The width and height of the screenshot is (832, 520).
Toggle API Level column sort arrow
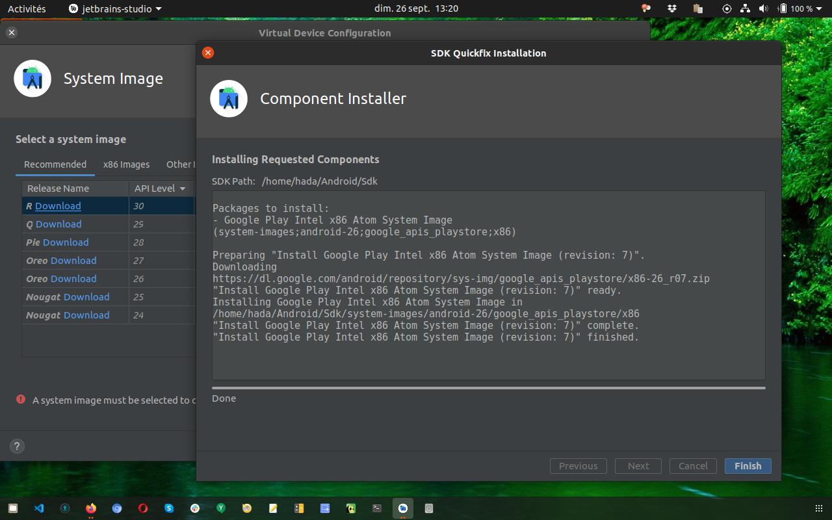tap(183, 188)
